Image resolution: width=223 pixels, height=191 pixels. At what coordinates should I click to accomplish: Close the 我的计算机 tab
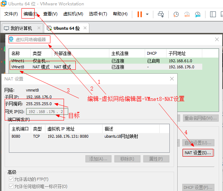(39, 28)
